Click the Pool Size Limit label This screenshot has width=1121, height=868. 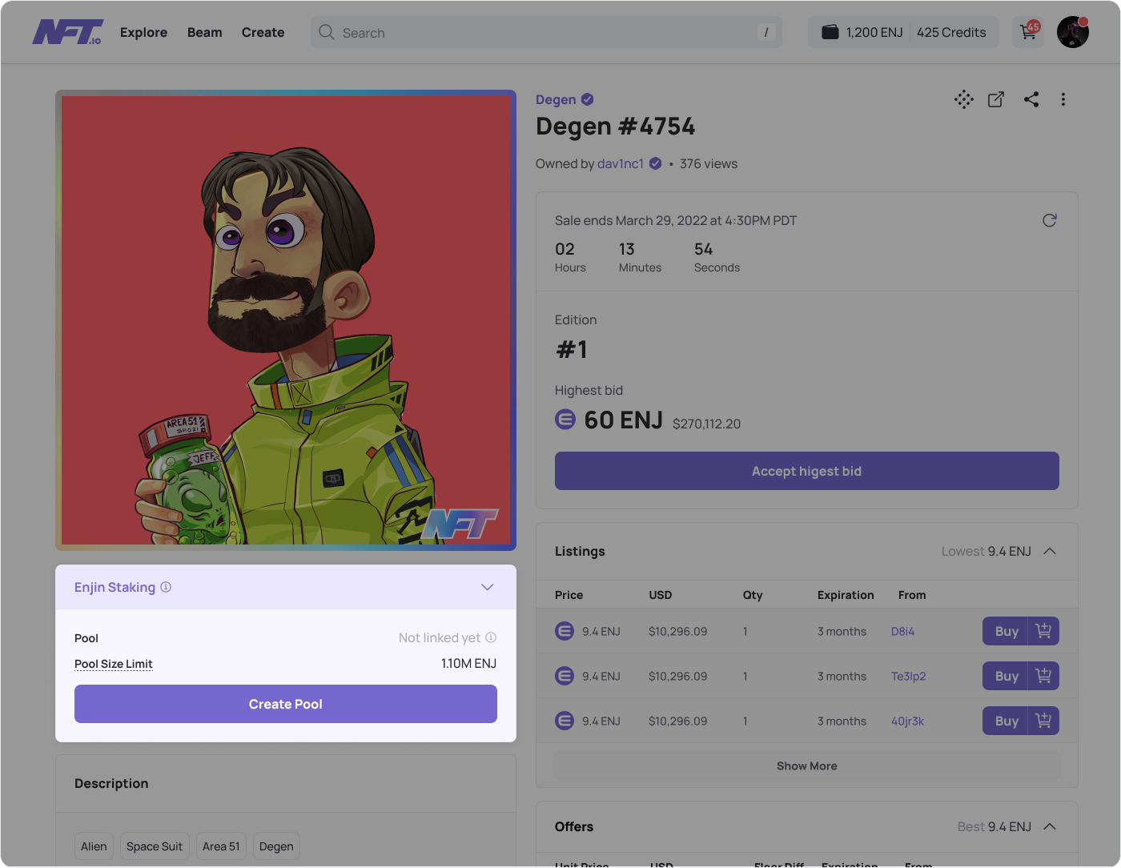coord(114,664)
